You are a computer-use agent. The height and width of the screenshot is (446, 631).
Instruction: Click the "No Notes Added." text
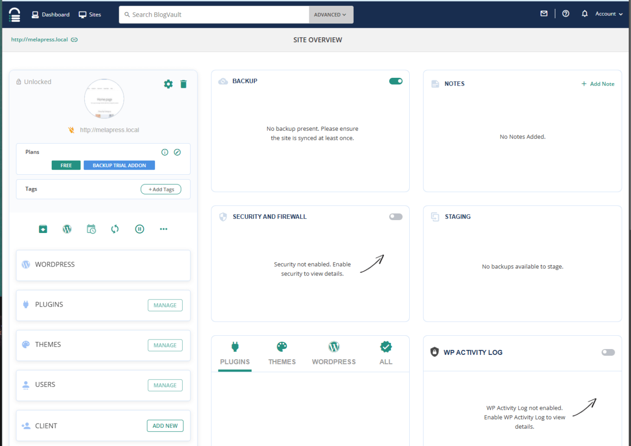pyautogui.click(x=522, y=137)
